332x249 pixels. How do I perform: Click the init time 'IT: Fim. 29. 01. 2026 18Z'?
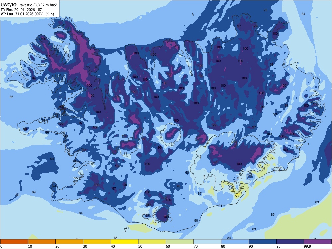click(x=21, y=10)
